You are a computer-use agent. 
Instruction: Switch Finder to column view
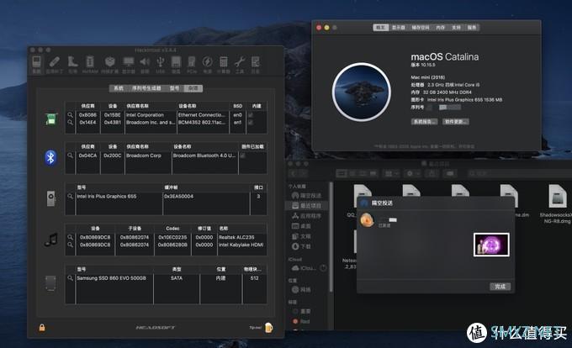tap(363, 174)
